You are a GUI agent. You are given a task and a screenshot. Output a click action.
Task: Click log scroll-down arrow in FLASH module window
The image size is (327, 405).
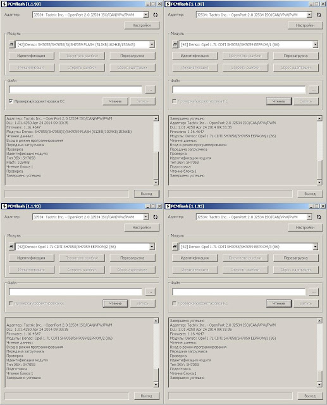pos(156,183)
